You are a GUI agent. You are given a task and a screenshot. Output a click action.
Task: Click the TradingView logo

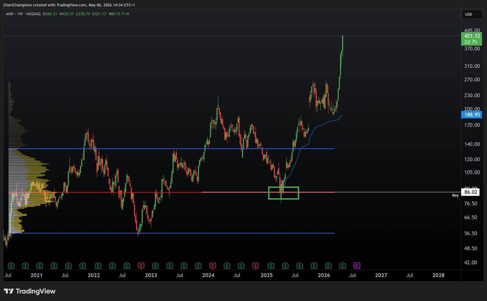pos(29,291)
